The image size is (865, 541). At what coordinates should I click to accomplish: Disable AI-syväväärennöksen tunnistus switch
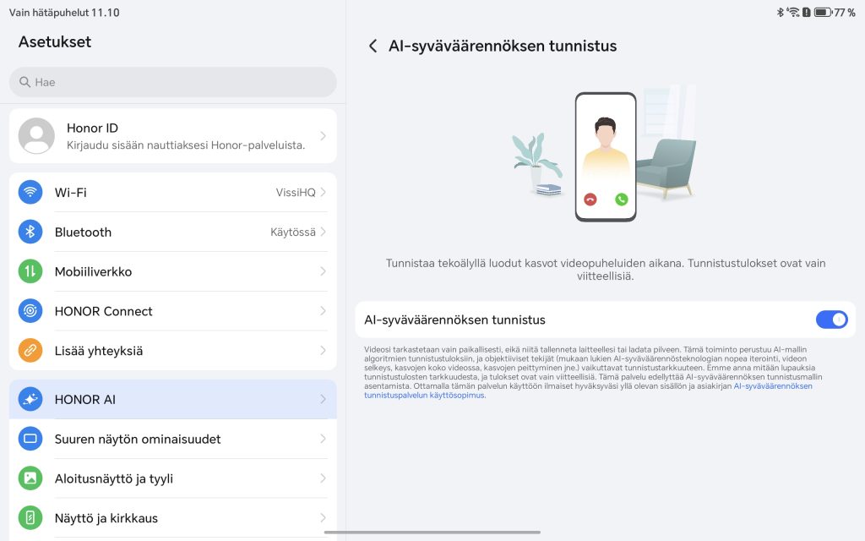[x=831, y=320]
